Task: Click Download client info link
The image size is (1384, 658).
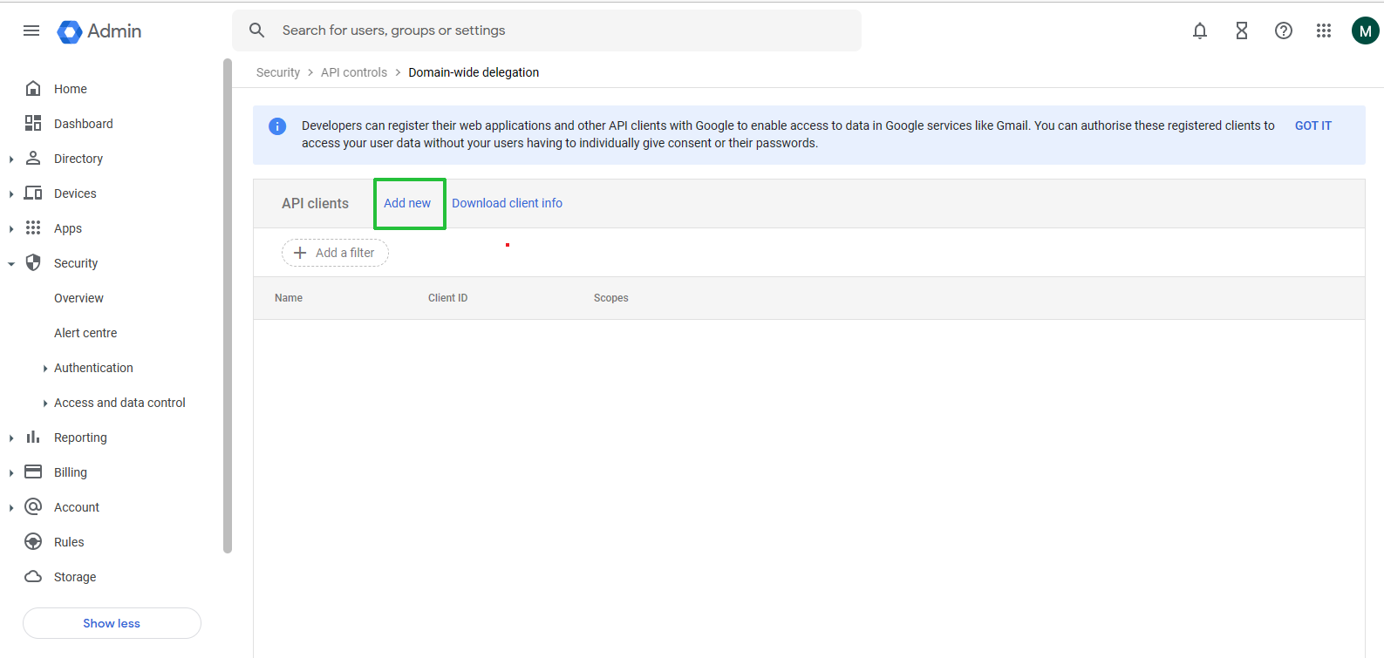Action: [507, 203]
